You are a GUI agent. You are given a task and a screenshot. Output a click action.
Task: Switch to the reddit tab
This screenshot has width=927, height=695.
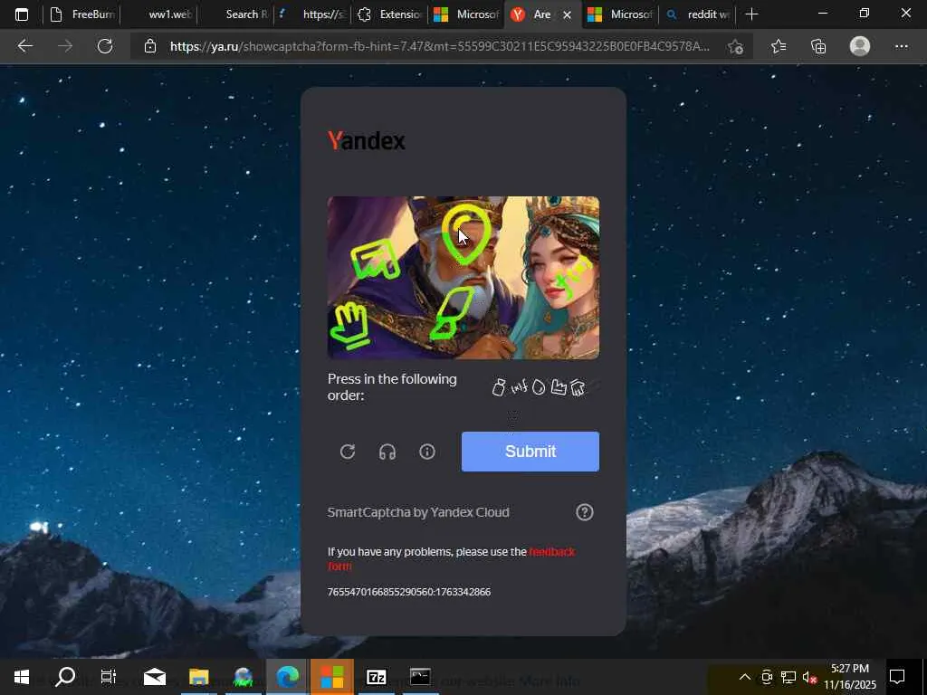point(698,14)
